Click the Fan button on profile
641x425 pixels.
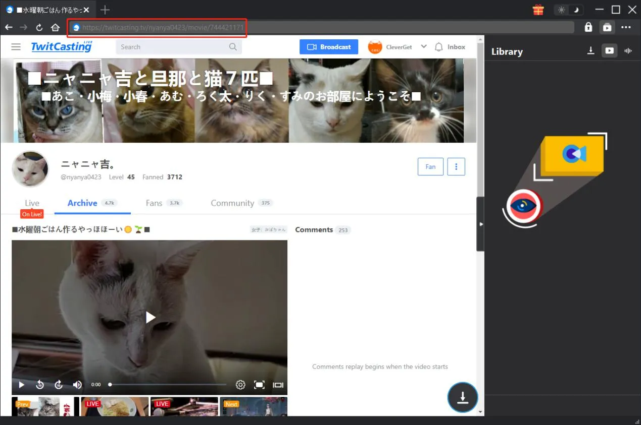[430, 167]
